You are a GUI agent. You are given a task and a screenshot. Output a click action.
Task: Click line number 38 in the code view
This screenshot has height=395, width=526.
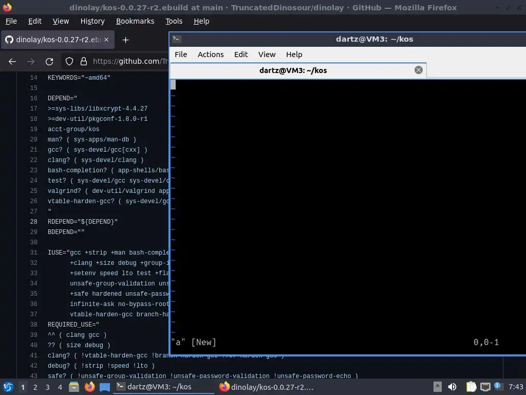click(33, 325)
